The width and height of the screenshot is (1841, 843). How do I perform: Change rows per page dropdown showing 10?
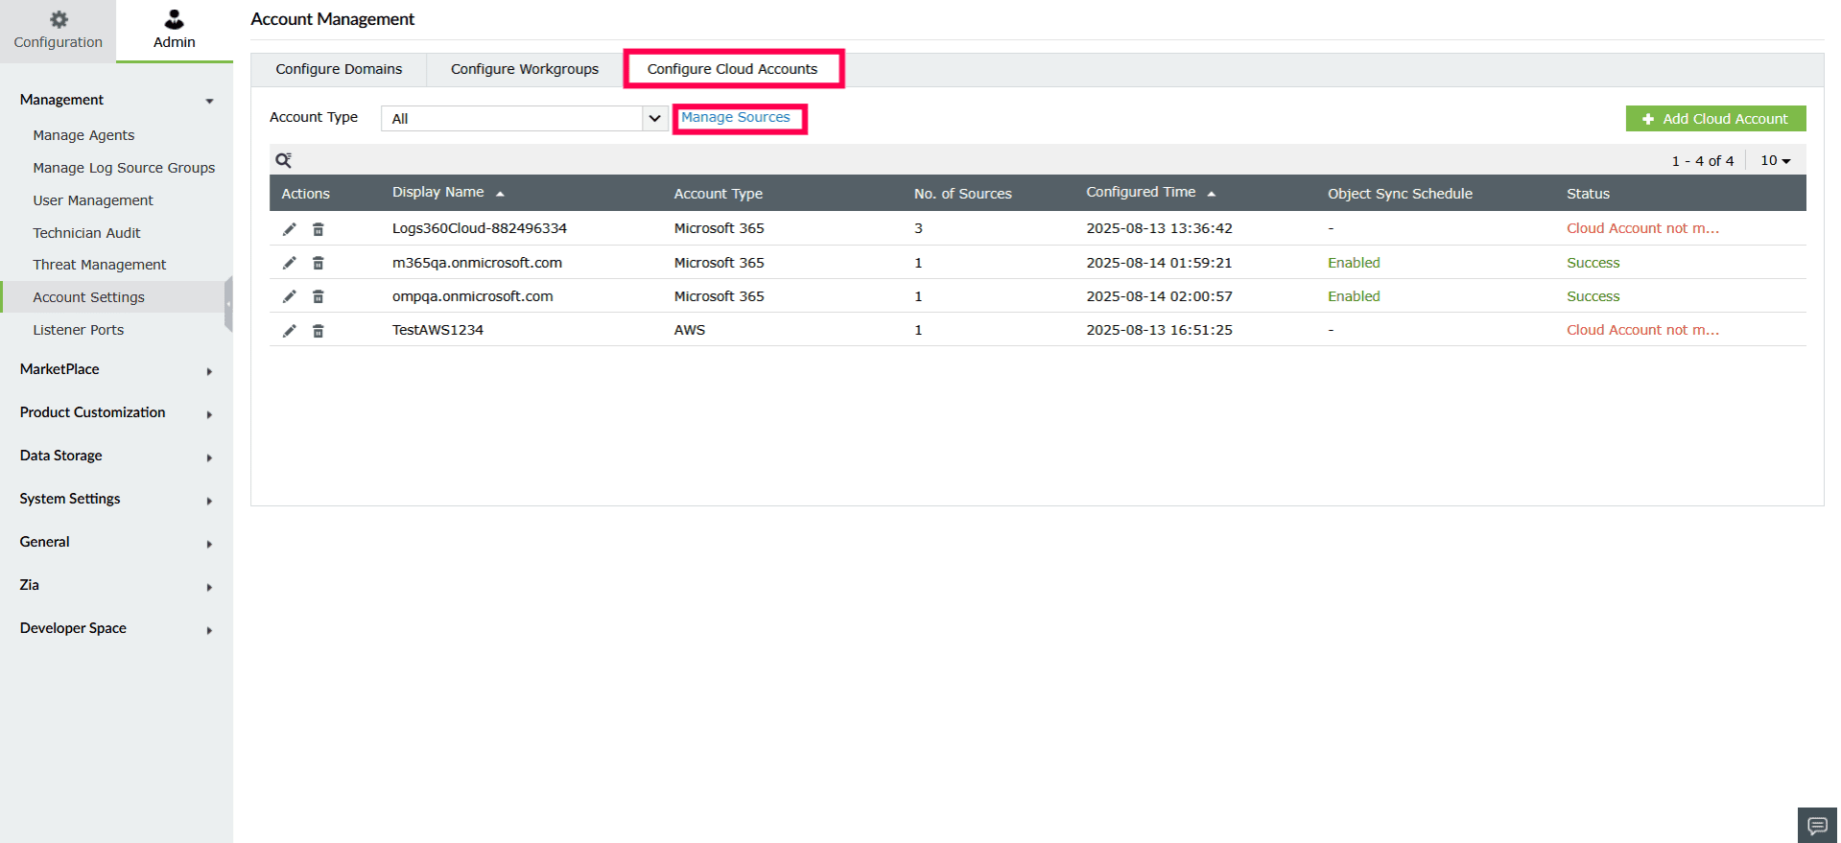(1775, 161)
